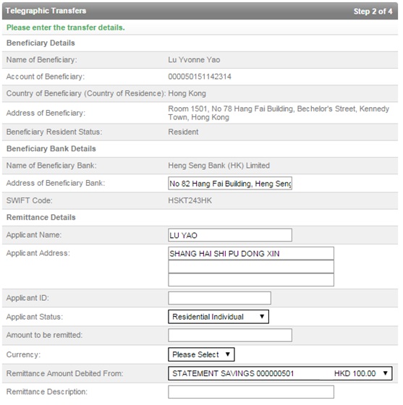Click the 'Account of Beneficiary:' label

(x=46, y=77)
